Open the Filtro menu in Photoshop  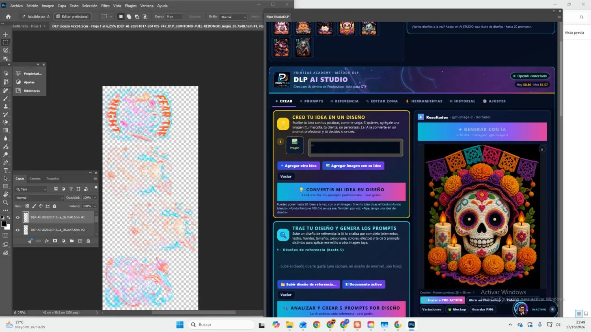tap(105, 6)
